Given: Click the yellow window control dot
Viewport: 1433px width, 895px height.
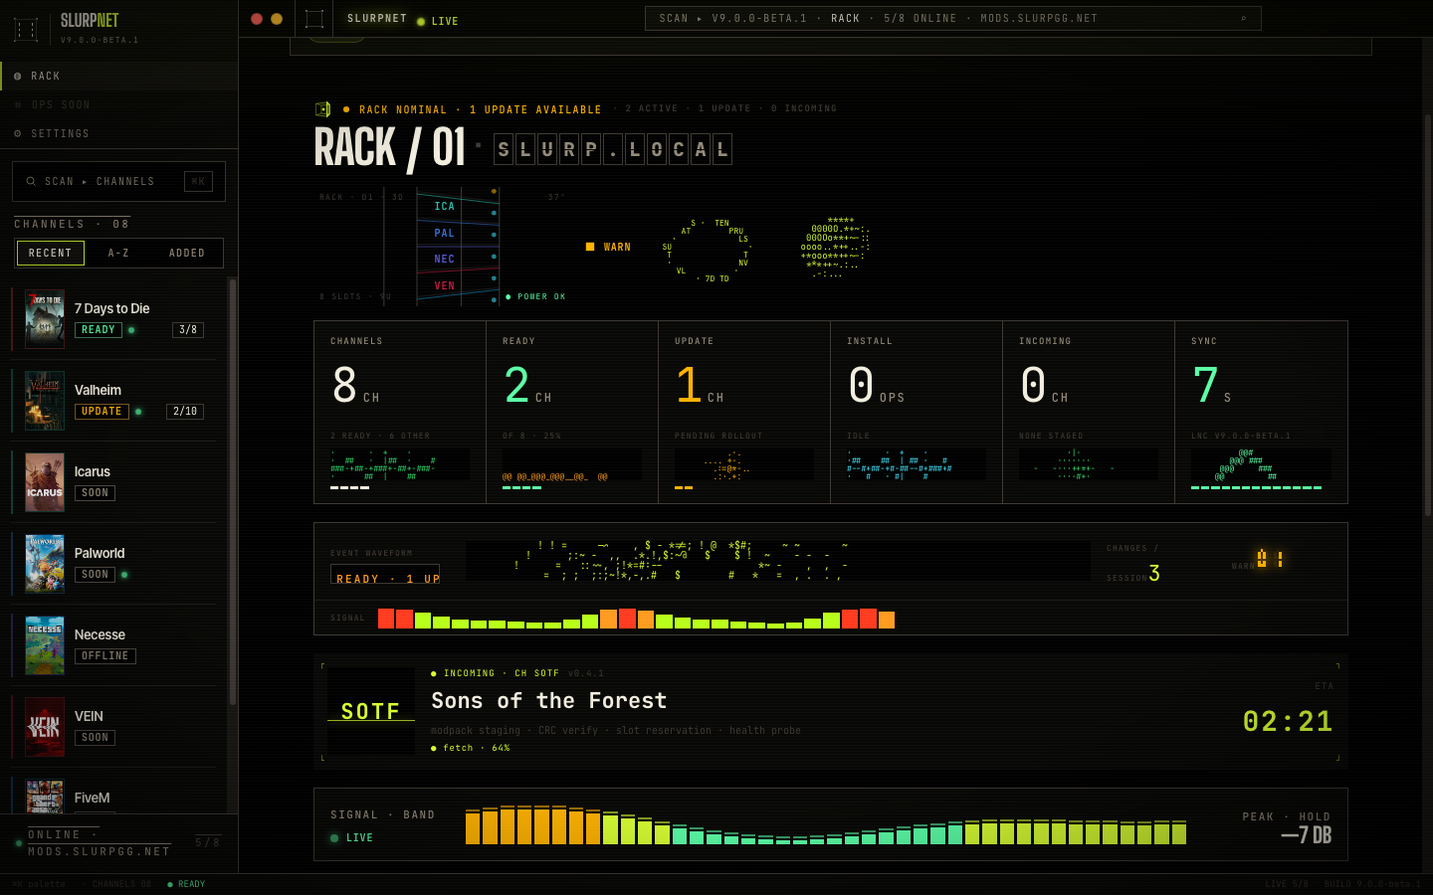Looking at the screenshot, I should click(x=277, y=19).
